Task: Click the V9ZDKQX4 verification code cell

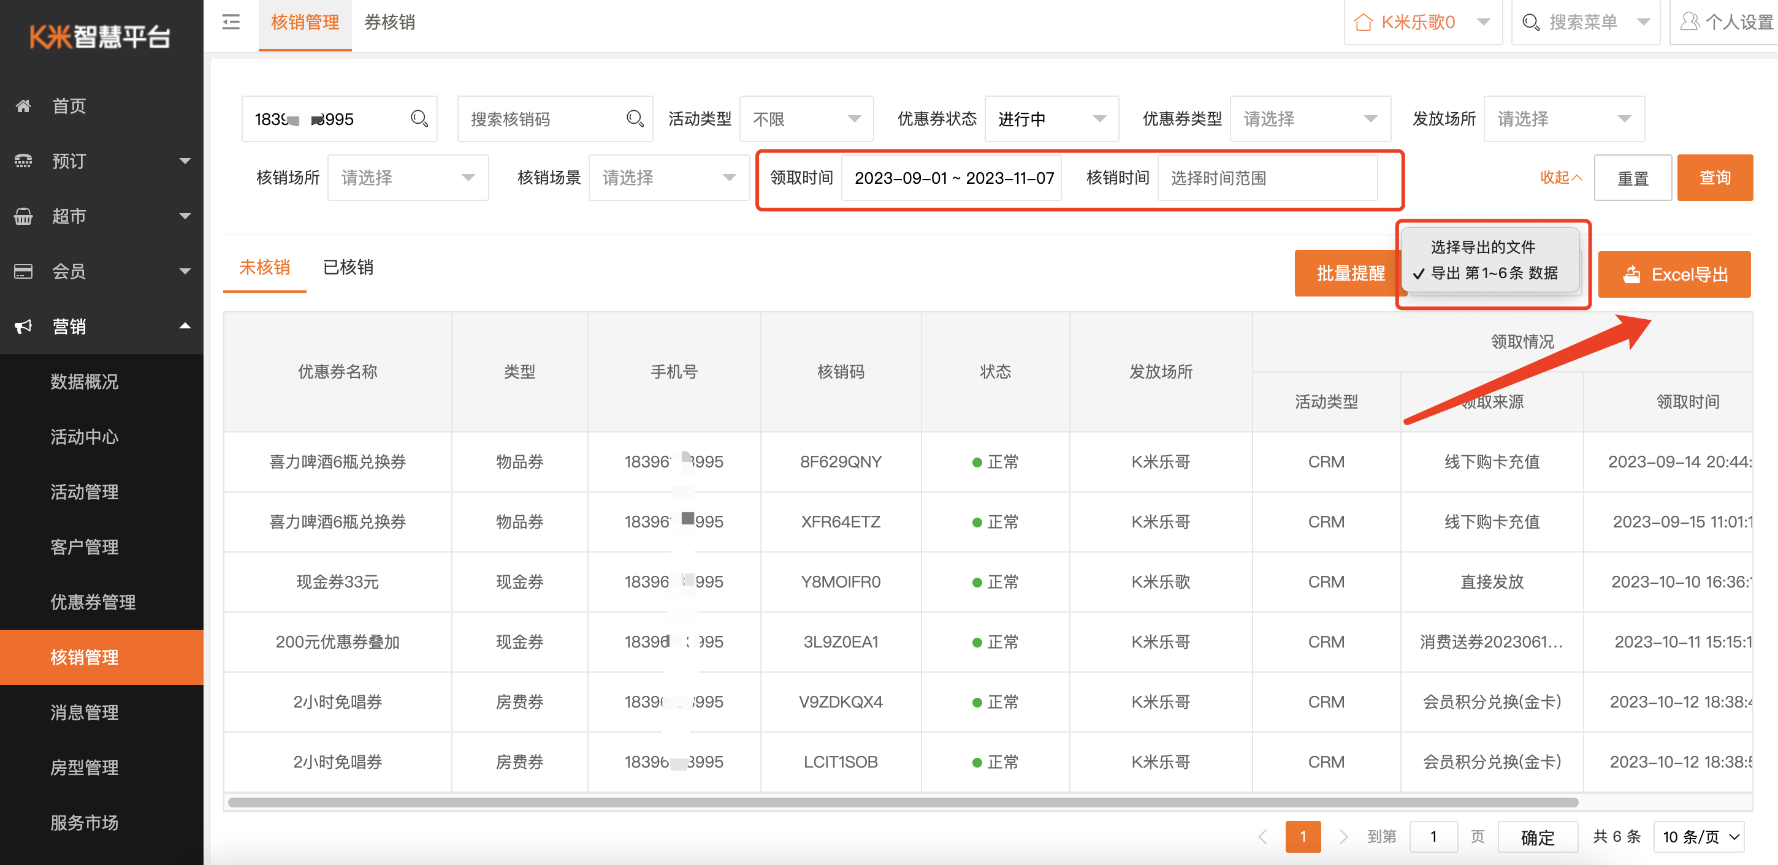Action: (841, 701)
